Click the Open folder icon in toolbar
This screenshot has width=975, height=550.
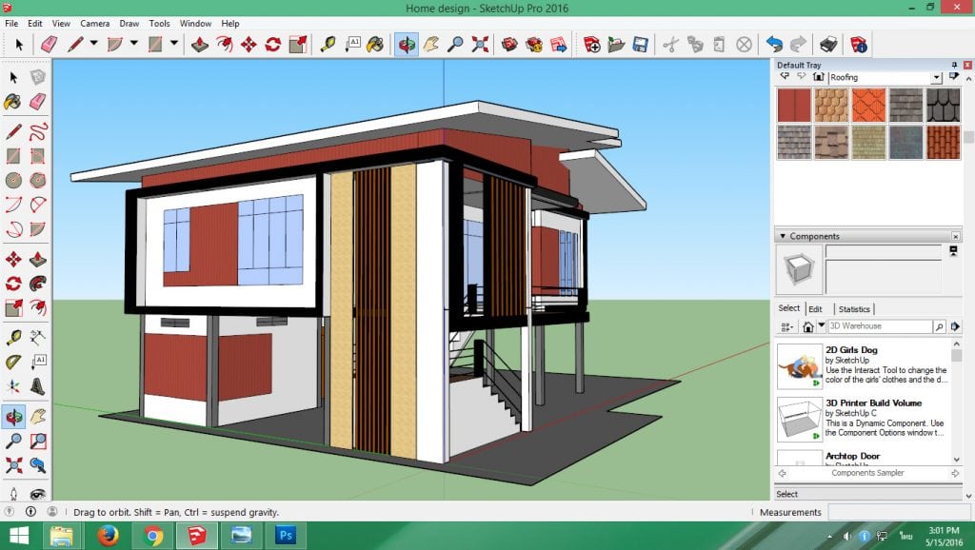pyautogui.click(x=616, y=44)
